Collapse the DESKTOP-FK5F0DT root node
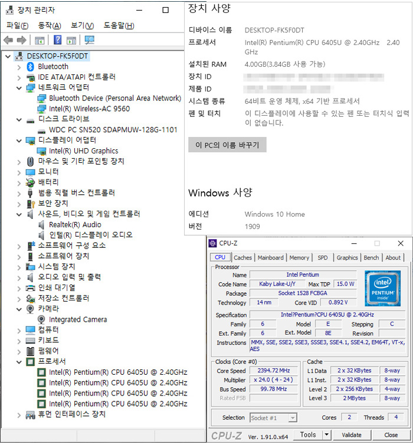 (x=8, y=57)
